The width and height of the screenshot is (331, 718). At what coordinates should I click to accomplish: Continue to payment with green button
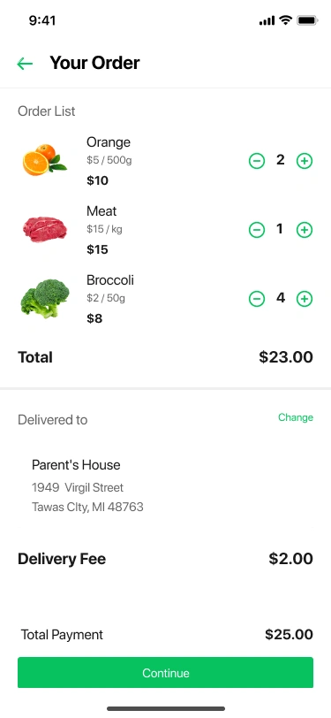pyautogui.click(x=166, y=673)
